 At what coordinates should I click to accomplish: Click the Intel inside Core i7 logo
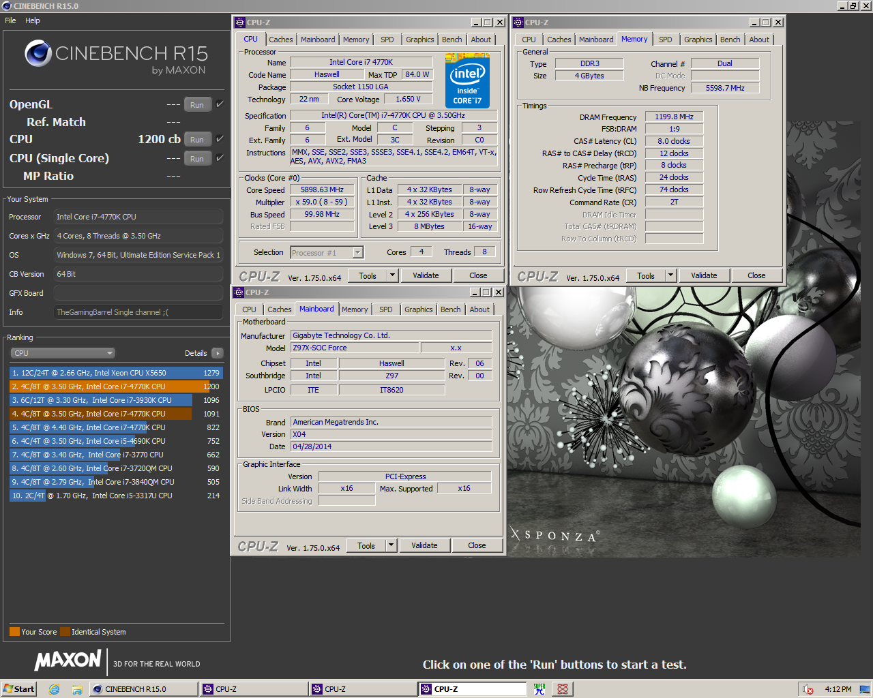point(467,81)
